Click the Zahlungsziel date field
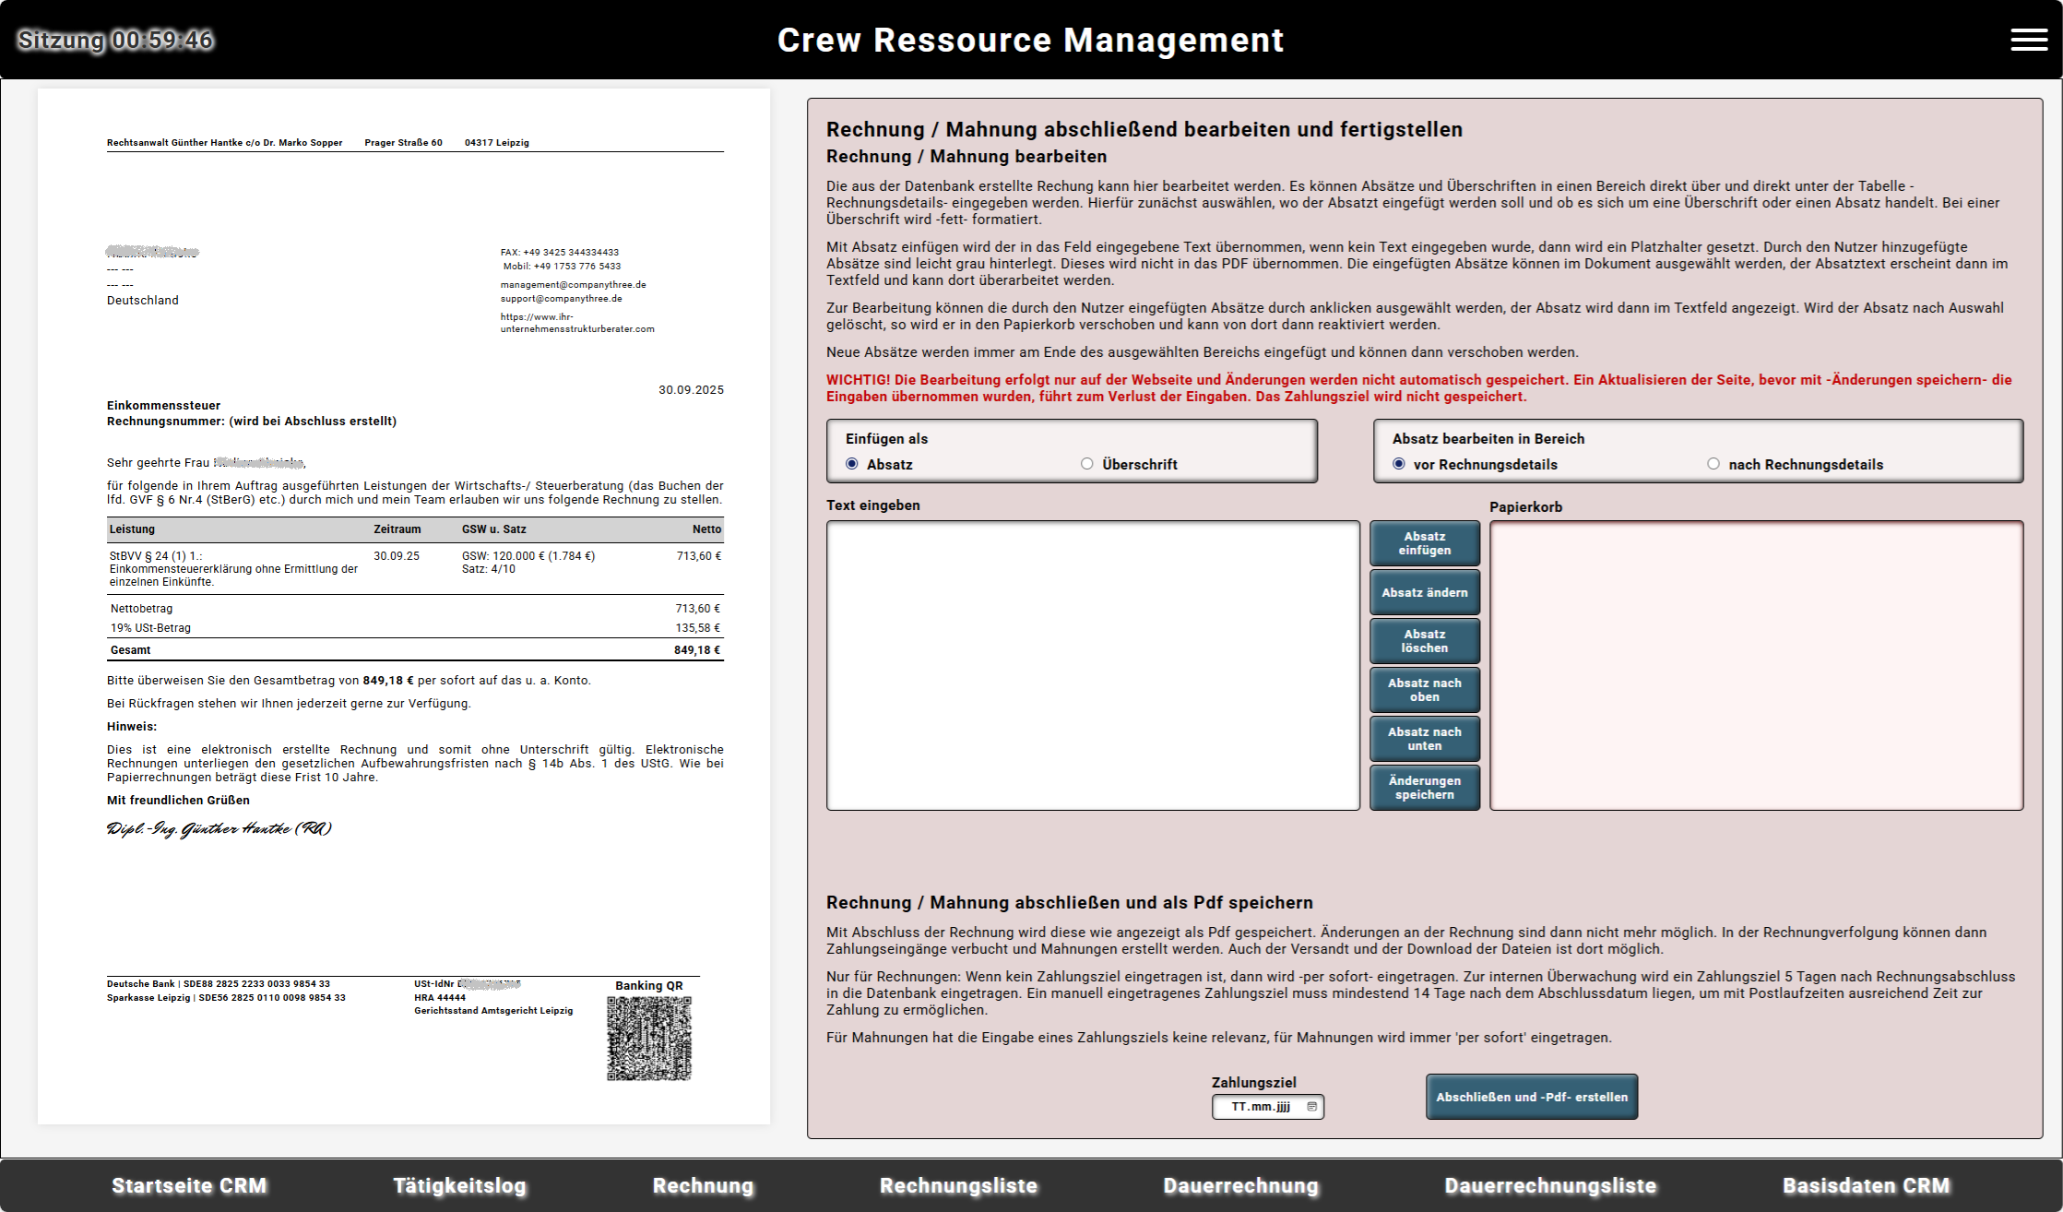Viewport: 2063px width, 1212px height. click(1260, 1107)
